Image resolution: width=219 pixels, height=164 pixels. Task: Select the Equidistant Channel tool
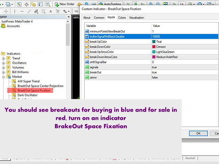[36, 11]
